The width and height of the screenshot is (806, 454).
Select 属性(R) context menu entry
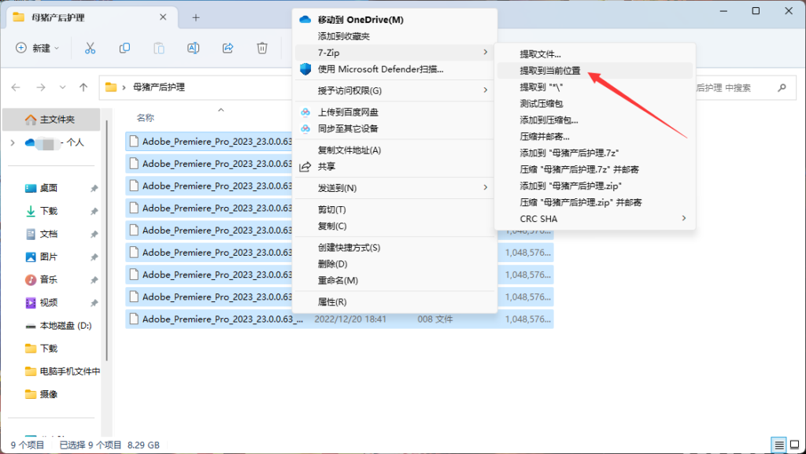point(394,302)
